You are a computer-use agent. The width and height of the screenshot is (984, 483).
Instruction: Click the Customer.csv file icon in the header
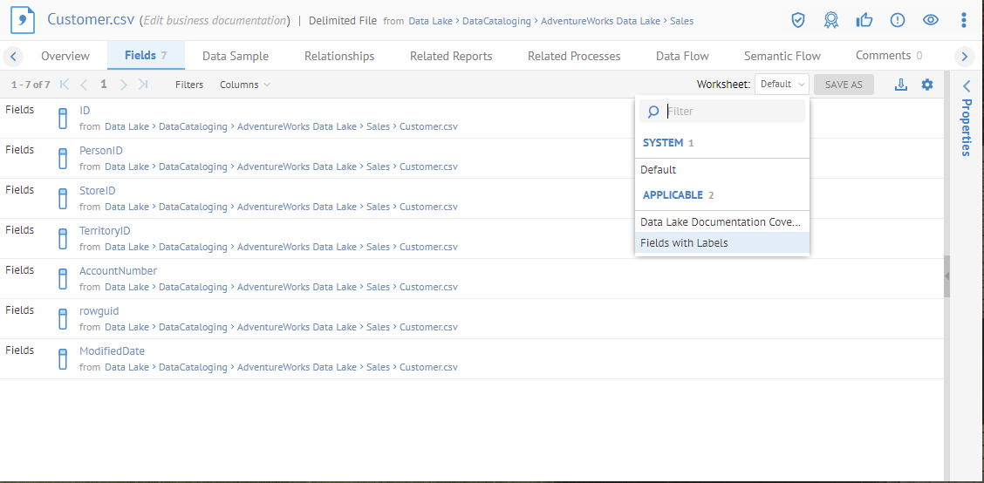pos(23,20)
